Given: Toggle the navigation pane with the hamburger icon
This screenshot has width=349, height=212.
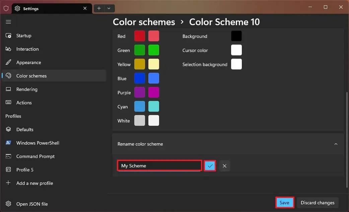Looking at the screenshot, I should pyautogui.click(x=8, y=22).
